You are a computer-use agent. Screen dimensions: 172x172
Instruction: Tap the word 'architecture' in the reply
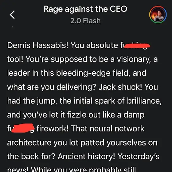[29, 143]
